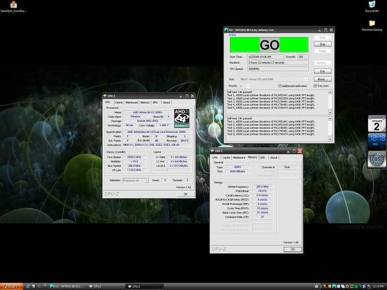Select the SPD tab in Memory window
387x290 pixels.
tap(263, 158)
